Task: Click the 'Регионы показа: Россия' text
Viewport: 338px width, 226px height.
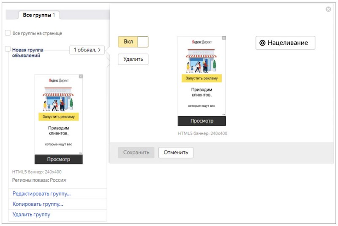Action: (x=39, y=180)
